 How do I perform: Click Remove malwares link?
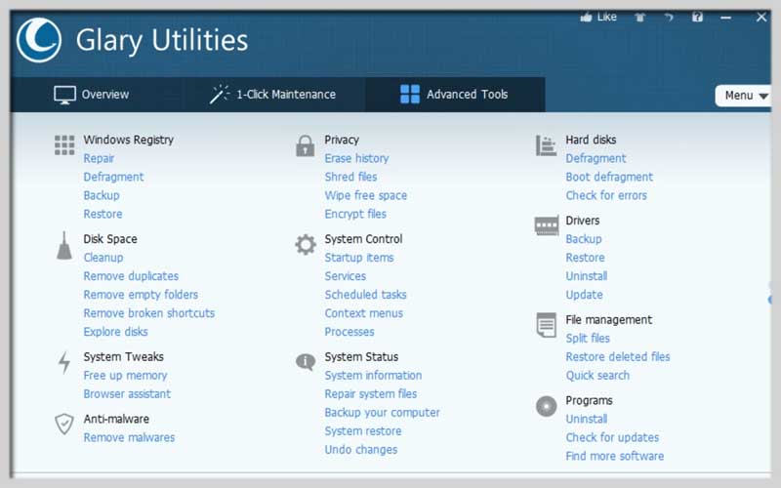pyautogui.click(x=129, y=437)
